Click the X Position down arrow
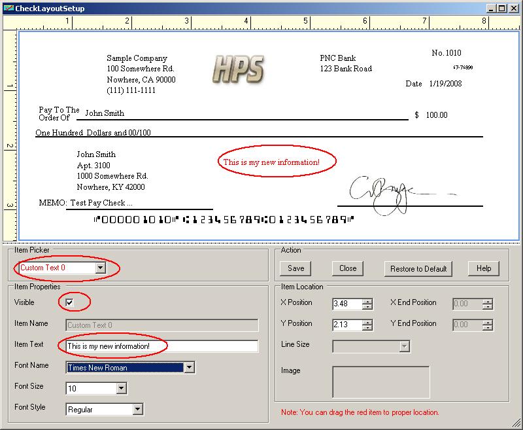The width and height of the screenshot is (523, 430). point(367,306)
